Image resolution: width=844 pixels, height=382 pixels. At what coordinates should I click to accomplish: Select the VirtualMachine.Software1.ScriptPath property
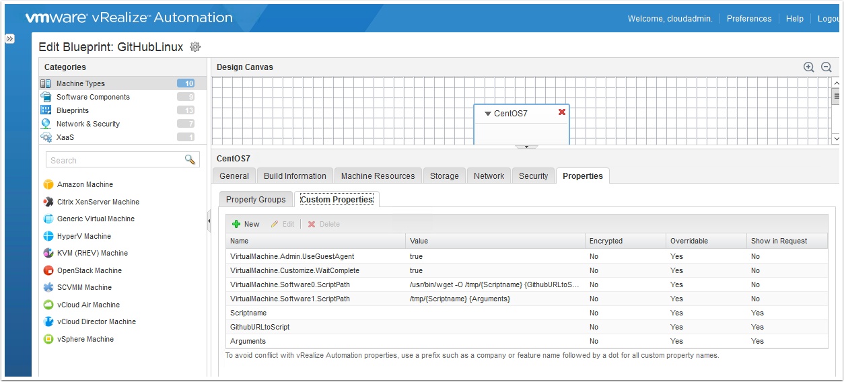(x=527, y=299)
